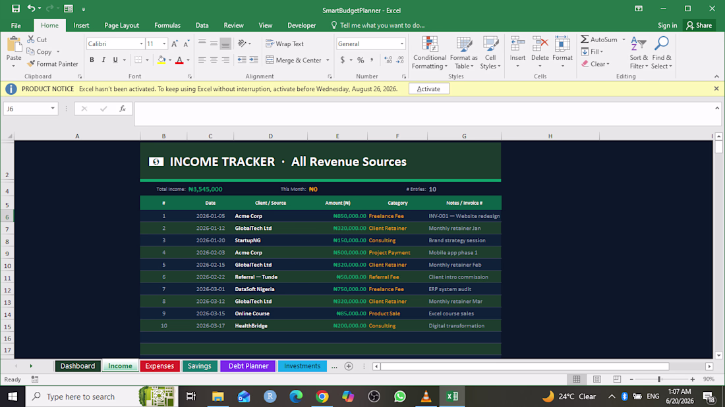
Task: Expand the Name Box dropdown
Action: coord(53,109)
